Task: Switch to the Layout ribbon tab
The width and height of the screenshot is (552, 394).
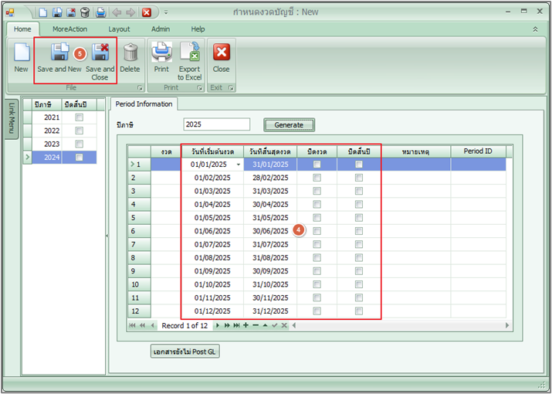Action: pos(119,29)
